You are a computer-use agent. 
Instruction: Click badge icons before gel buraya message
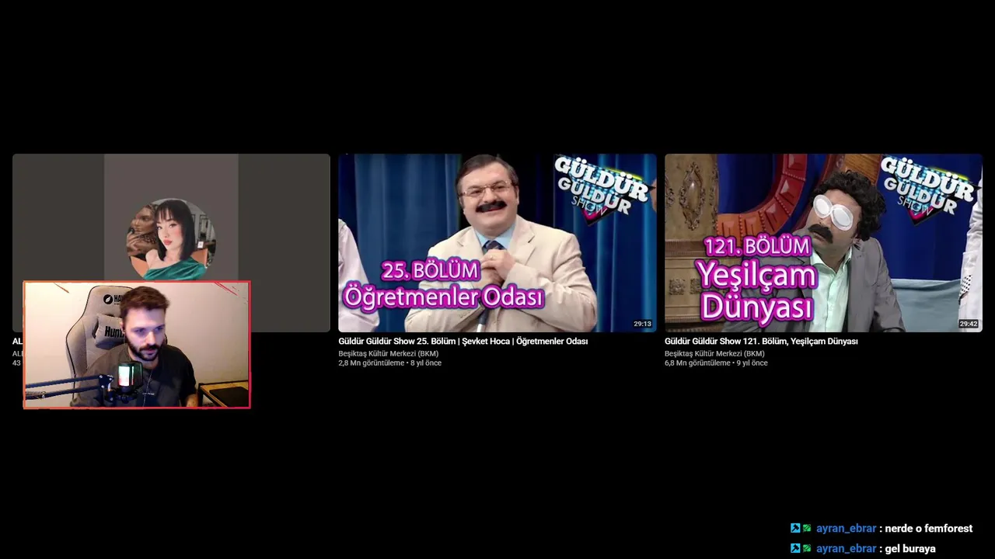tap(801, 549)
